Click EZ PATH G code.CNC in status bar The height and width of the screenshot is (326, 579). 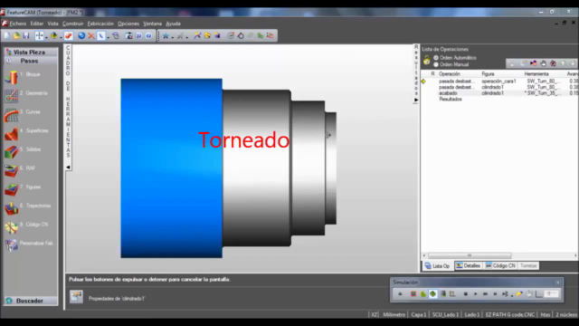(510, 314)
